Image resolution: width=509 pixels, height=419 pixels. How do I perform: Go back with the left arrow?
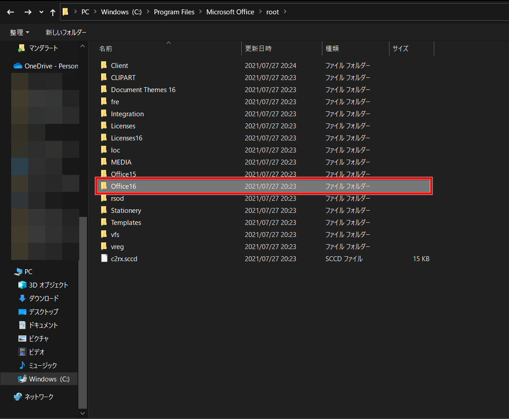[x=10, y=12]
